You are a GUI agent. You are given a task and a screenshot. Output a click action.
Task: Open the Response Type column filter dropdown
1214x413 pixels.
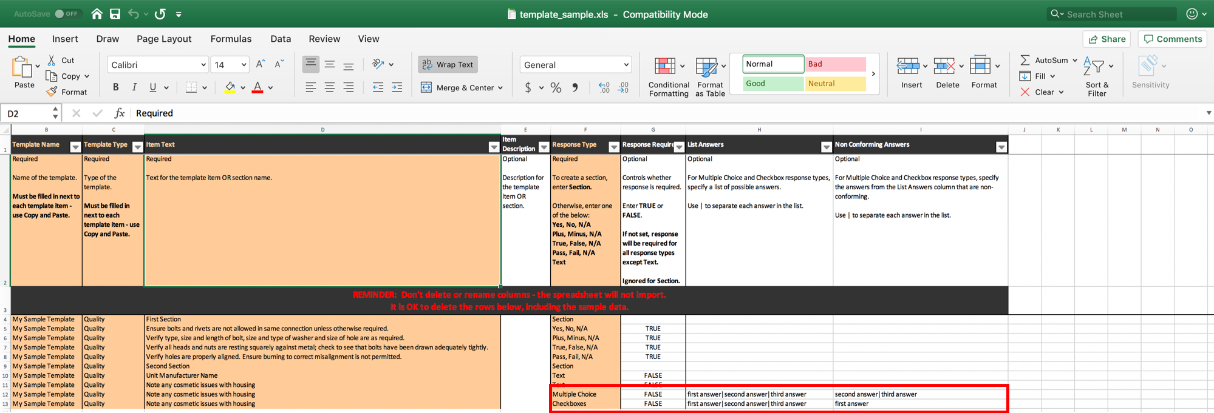[613, 147]
